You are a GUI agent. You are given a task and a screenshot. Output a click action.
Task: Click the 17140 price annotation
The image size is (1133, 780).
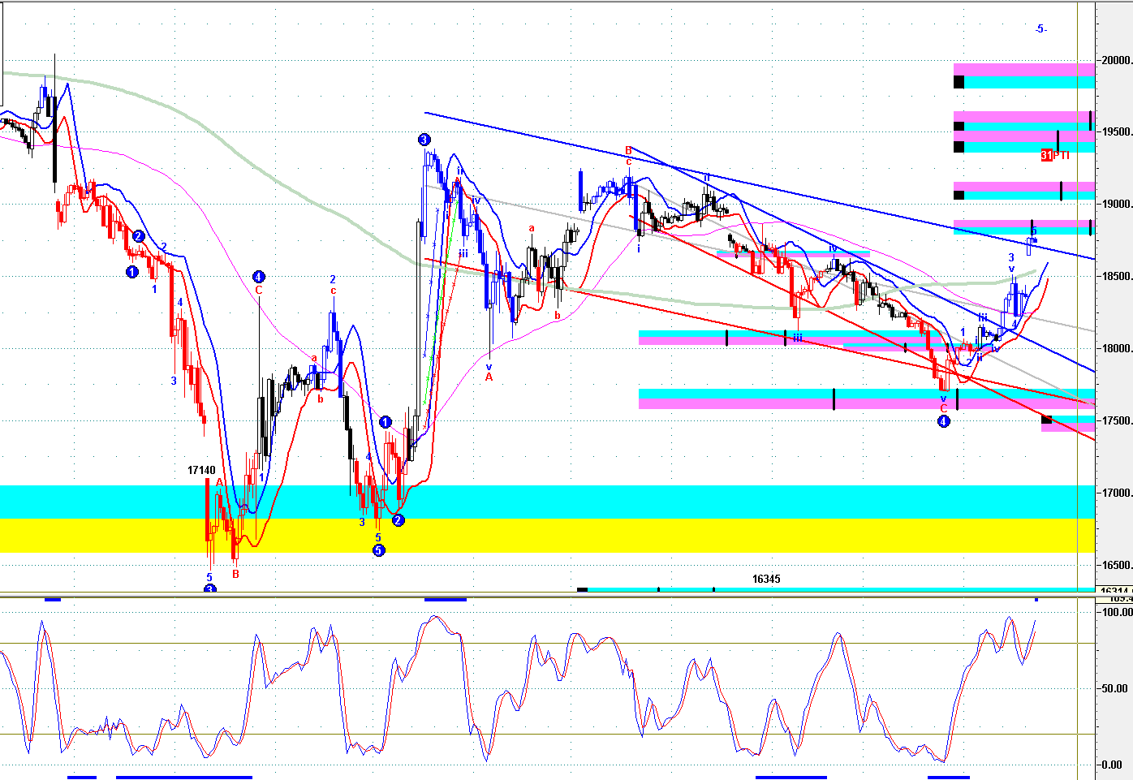(x=201, y=470)
